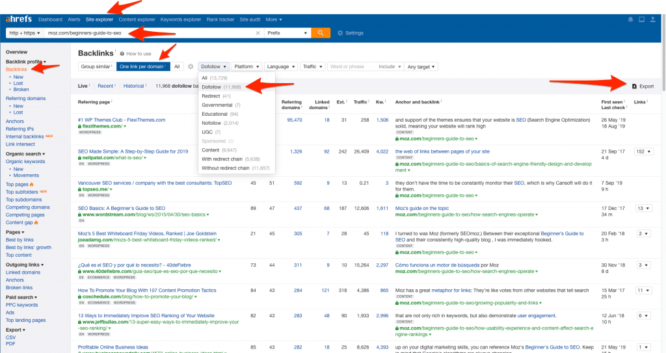Clear the URL search field
Screen dimensions: 666x353
(258, 33)
